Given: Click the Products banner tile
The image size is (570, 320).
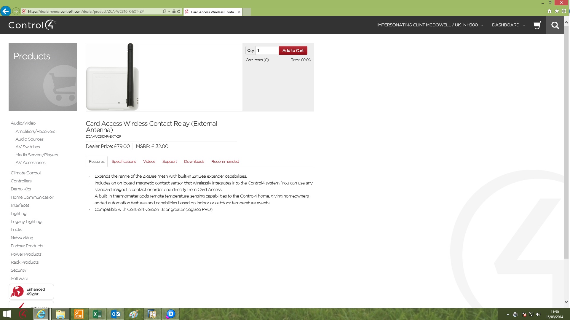Looking at the screenshot, I should 43,77.
